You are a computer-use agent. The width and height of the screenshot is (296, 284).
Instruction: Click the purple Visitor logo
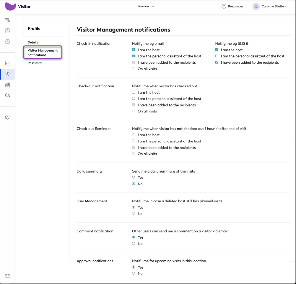10,6
